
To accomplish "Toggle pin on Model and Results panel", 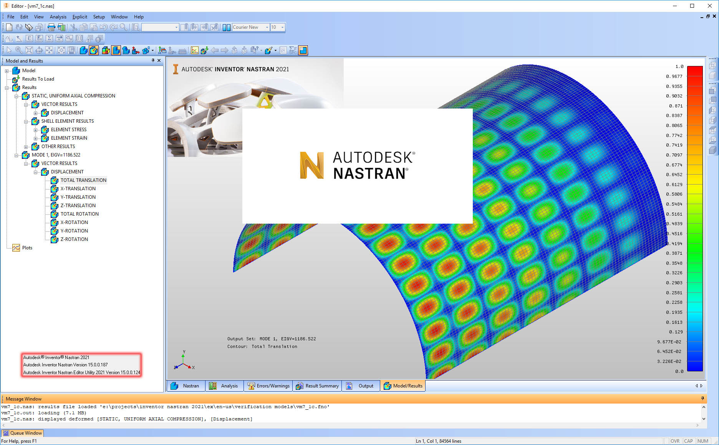I will 153,61.
